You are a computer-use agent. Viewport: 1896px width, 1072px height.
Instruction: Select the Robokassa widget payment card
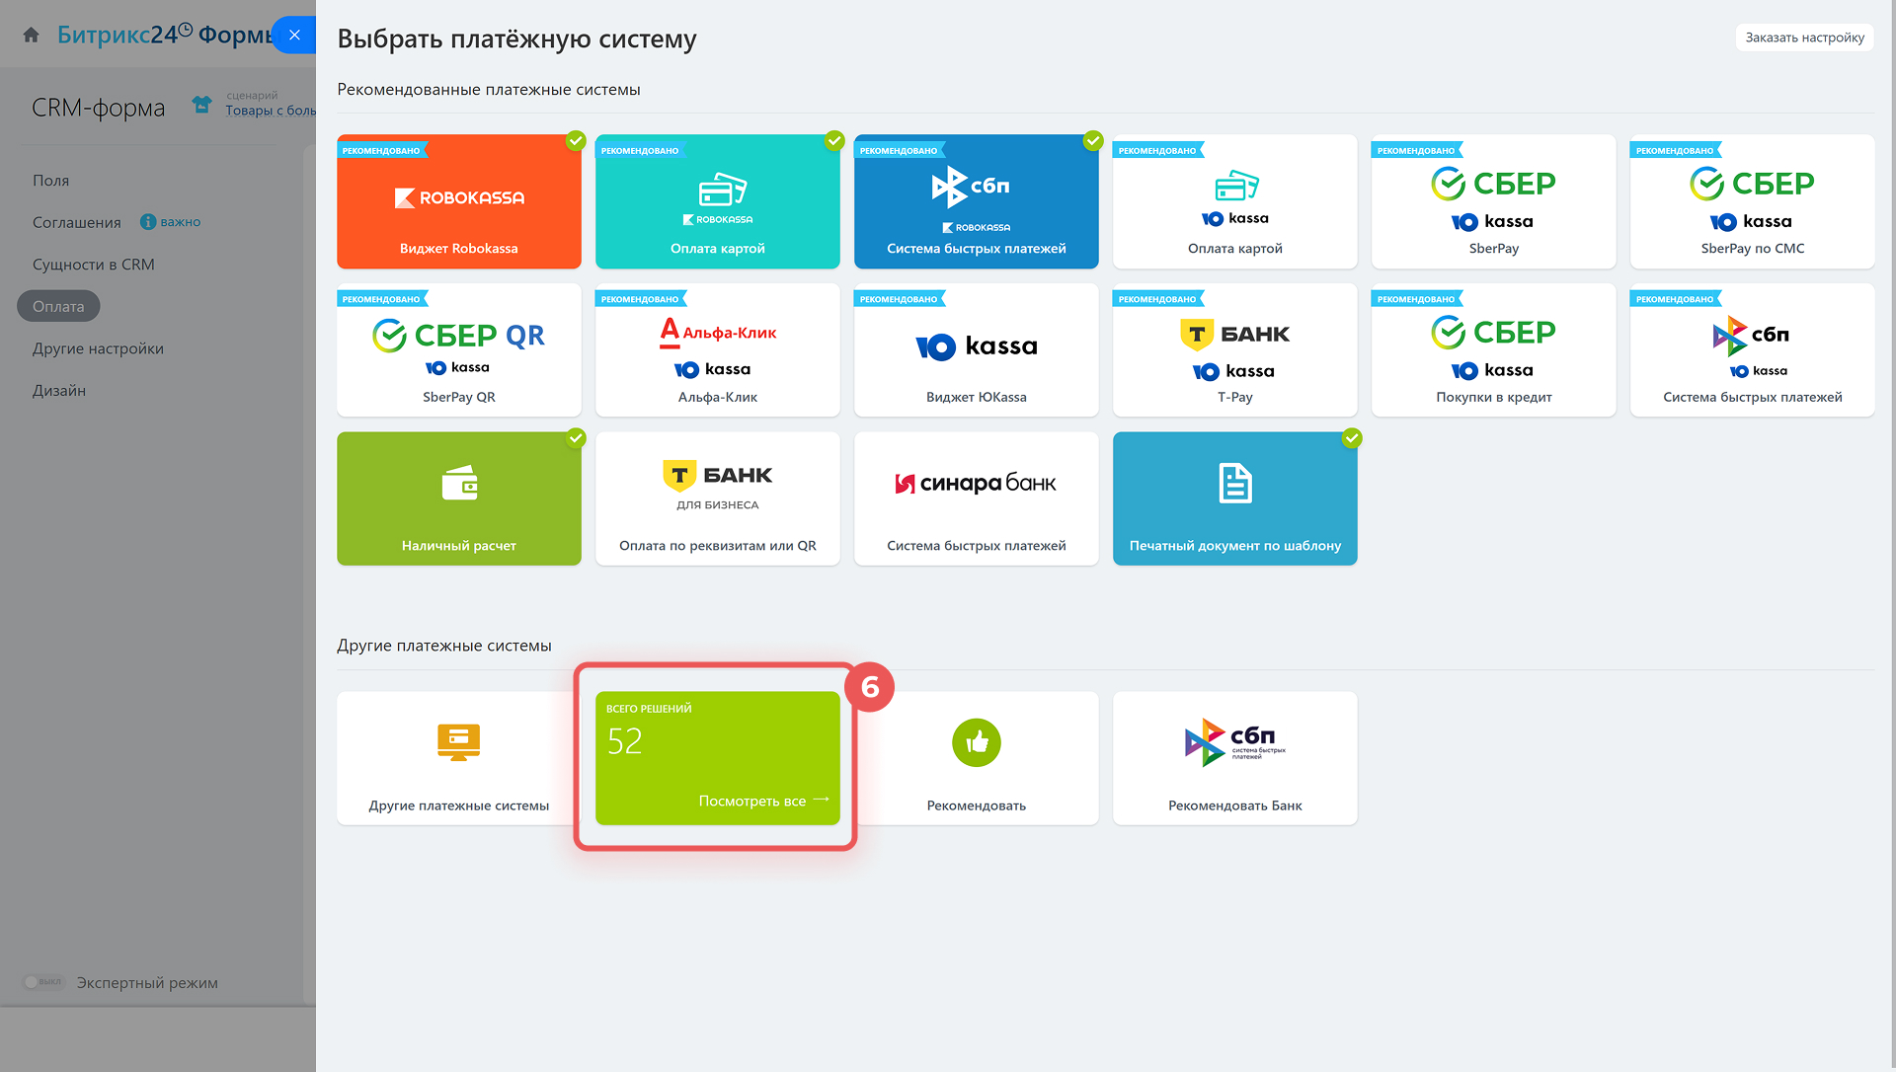click(458, 201)
